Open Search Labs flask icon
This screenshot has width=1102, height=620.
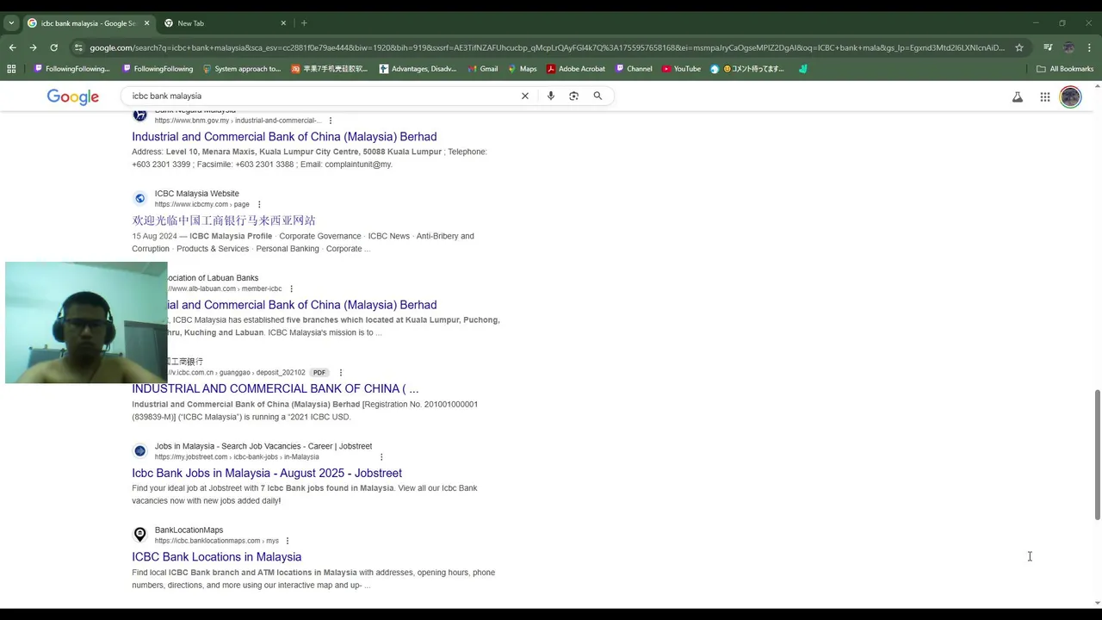click(x=1018, y=97)
